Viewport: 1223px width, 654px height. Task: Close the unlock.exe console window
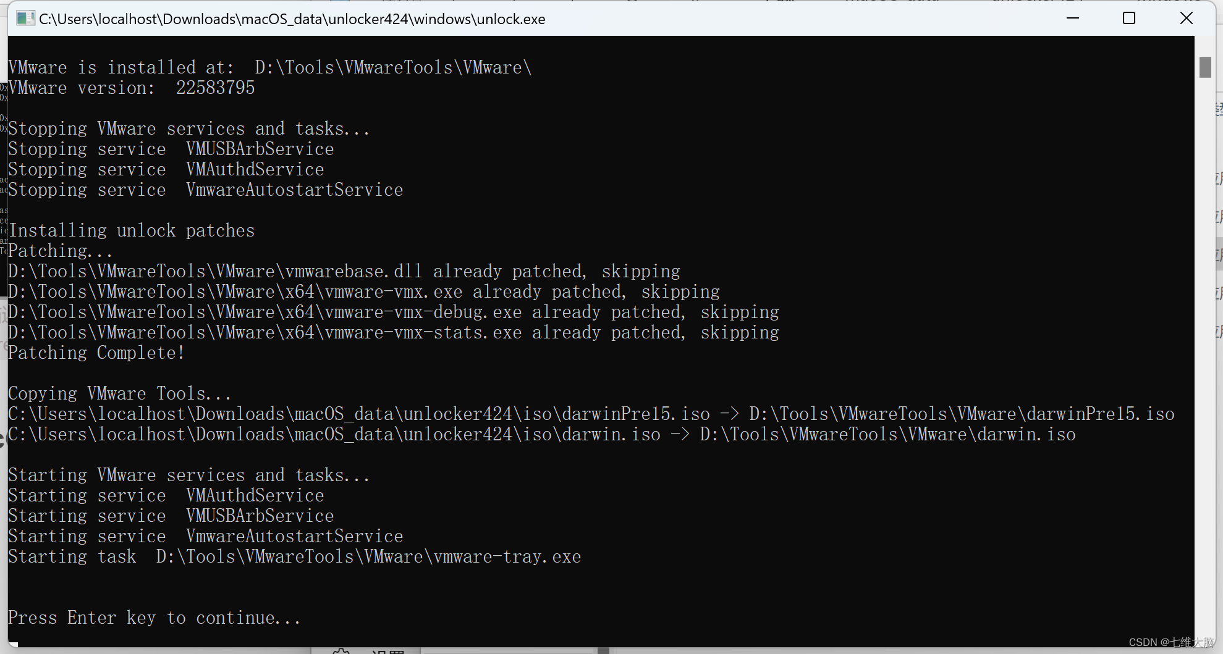coord(1187,19)
